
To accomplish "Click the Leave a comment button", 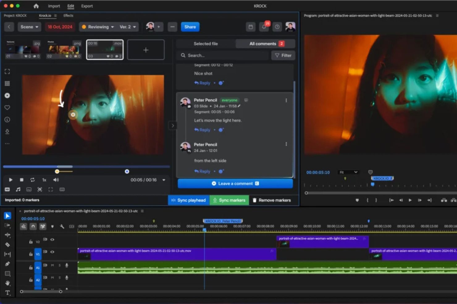I will tap(235, 184).
